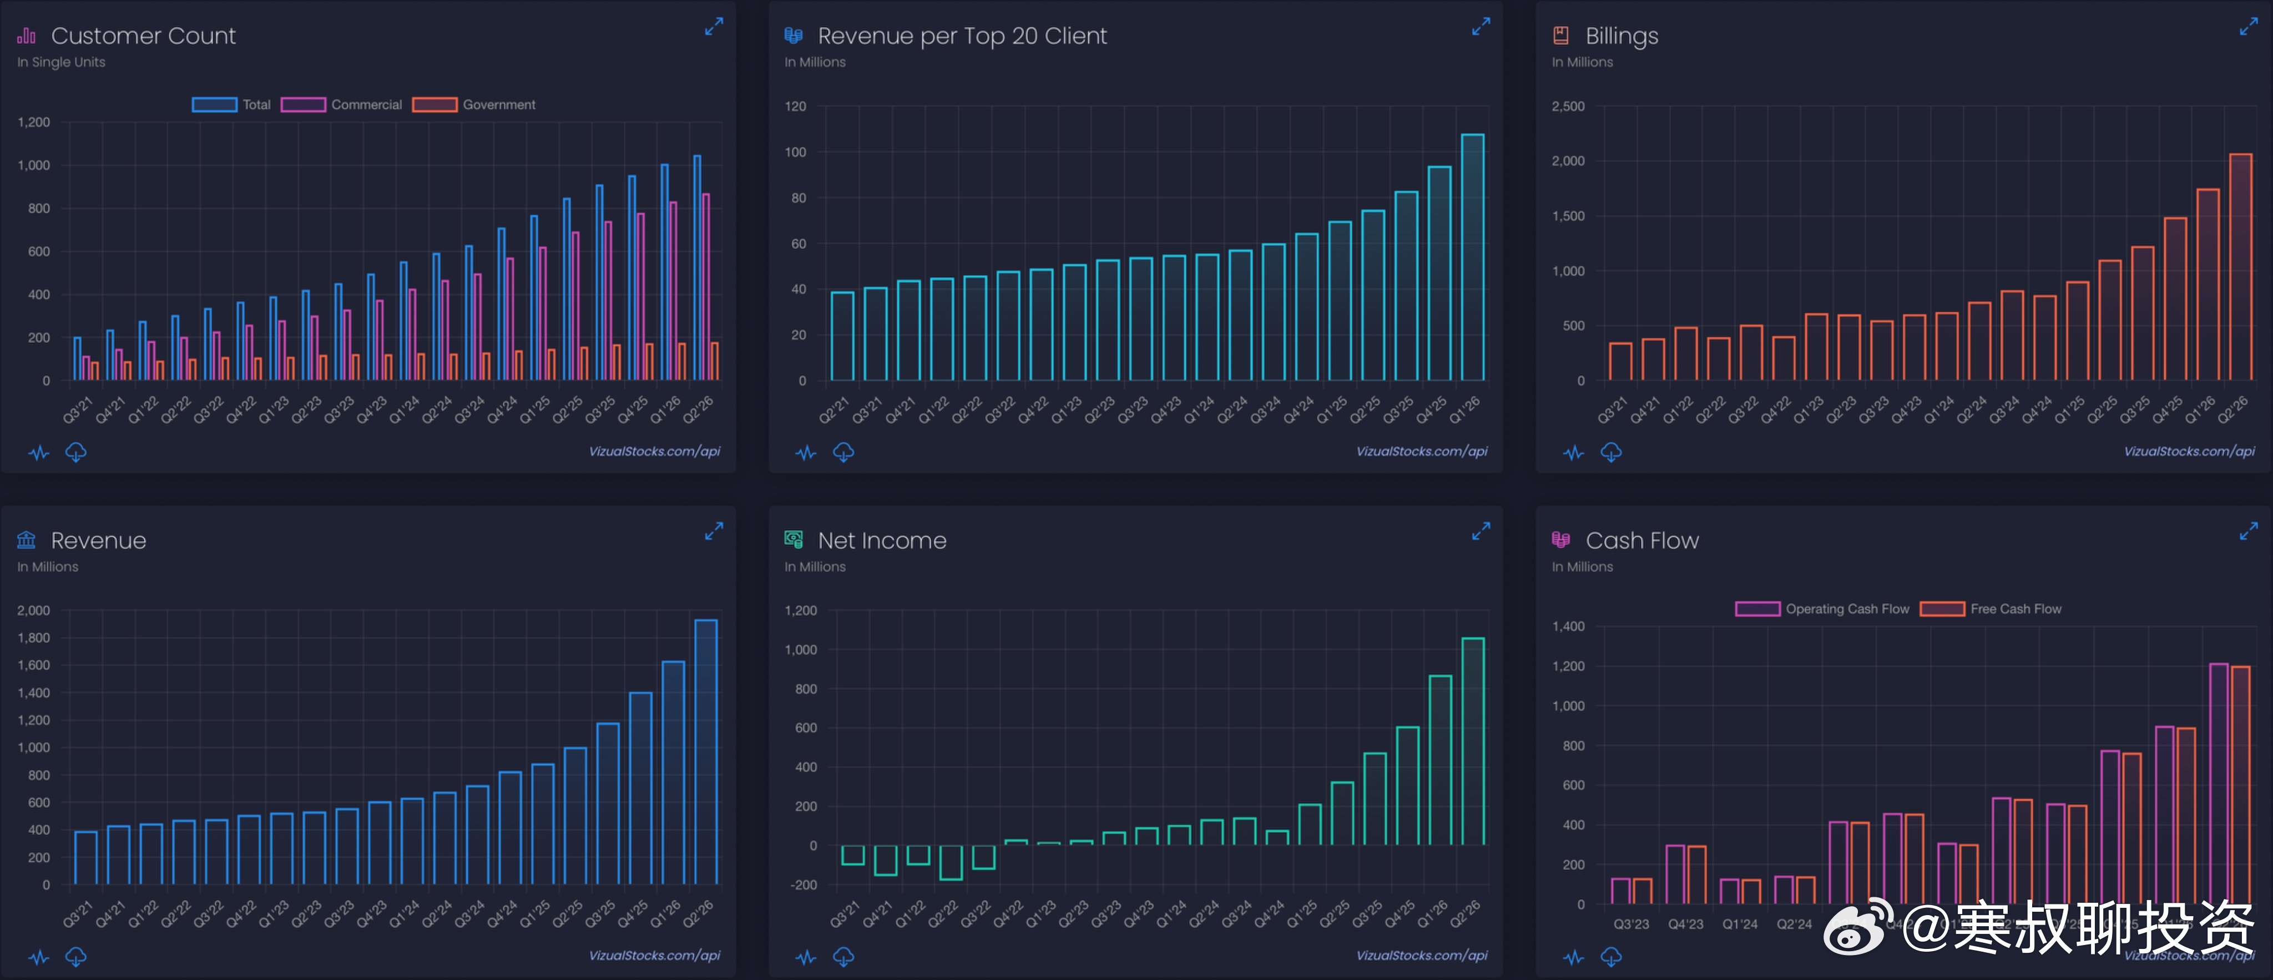Toggle the Free Cash Flow legend item
This screenshot has width=2273, height=980.
(x=1991, y=609)
